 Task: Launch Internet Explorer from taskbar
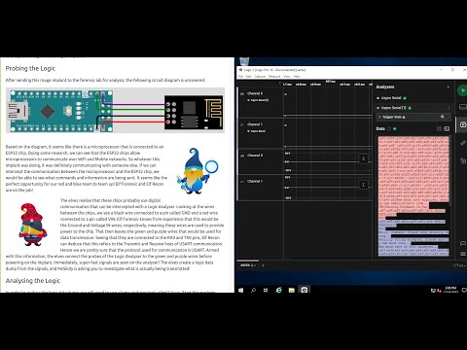pyautogui.click(x=278, y=290)
